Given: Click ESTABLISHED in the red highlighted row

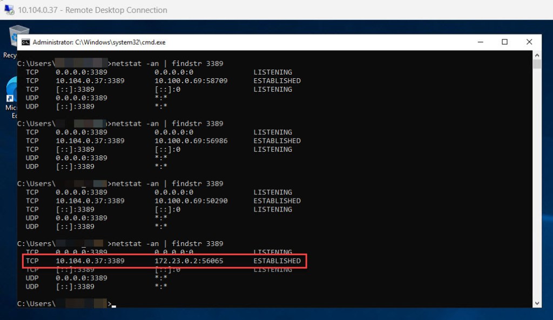Looking at the screenshot, I should click(x=277, y=261).
